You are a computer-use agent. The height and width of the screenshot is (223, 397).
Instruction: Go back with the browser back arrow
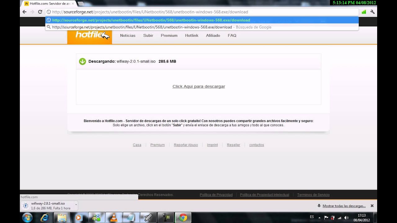point(25,12)
